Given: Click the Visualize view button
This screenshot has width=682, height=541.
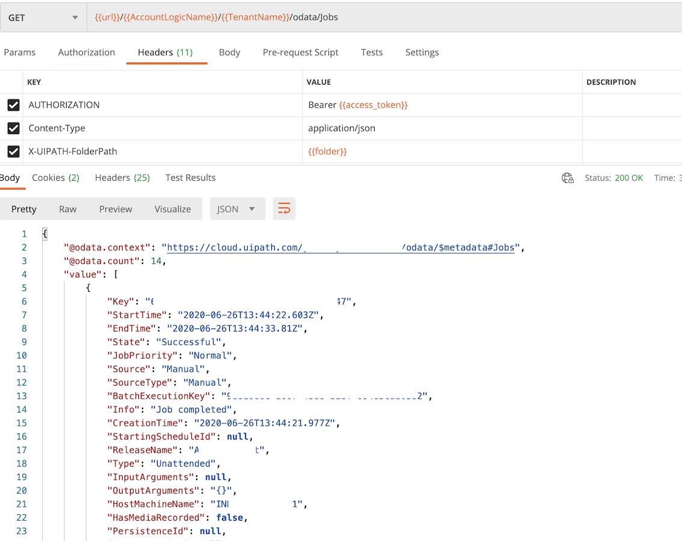Looking at the screenshot, I should 173,209.
